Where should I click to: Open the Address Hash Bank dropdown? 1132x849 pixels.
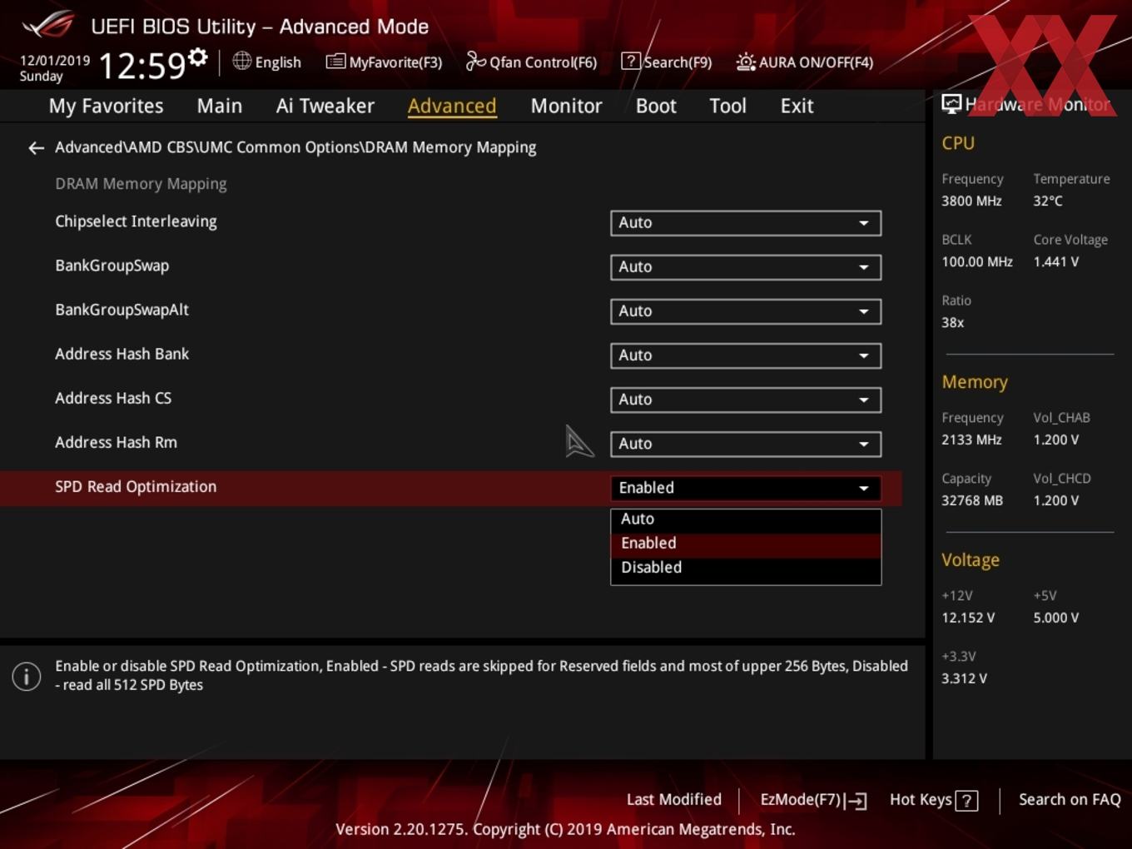point(746,355)
